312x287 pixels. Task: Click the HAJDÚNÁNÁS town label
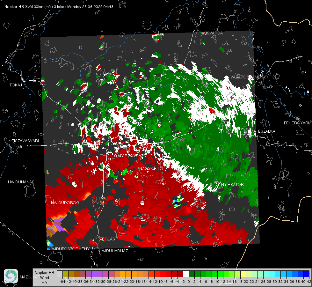pyautogui.click(x=21, y=182)
